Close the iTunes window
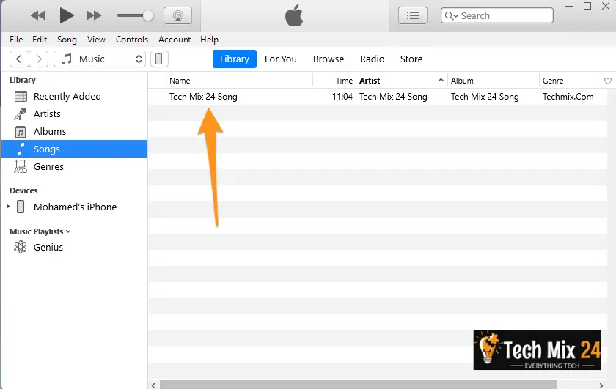 click(606, 6)
